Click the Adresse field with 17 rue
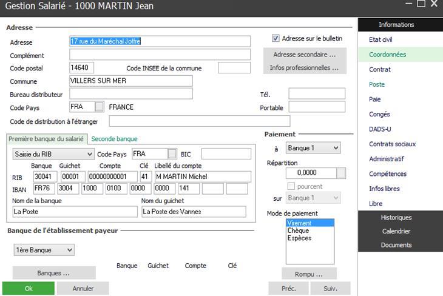Screen dimensions: 443x296 point(160,41)
